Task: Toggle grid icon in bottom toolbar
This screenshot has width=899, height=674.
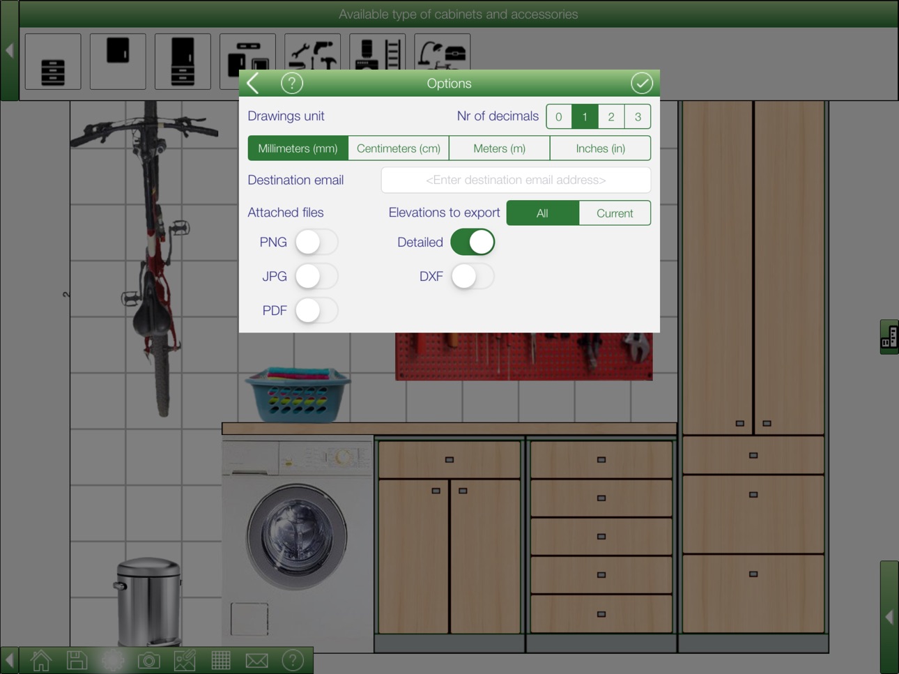Action: [221, 660]
